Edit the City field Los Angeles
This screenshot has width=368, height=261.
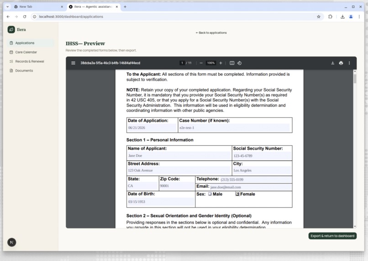coord(262,170)
